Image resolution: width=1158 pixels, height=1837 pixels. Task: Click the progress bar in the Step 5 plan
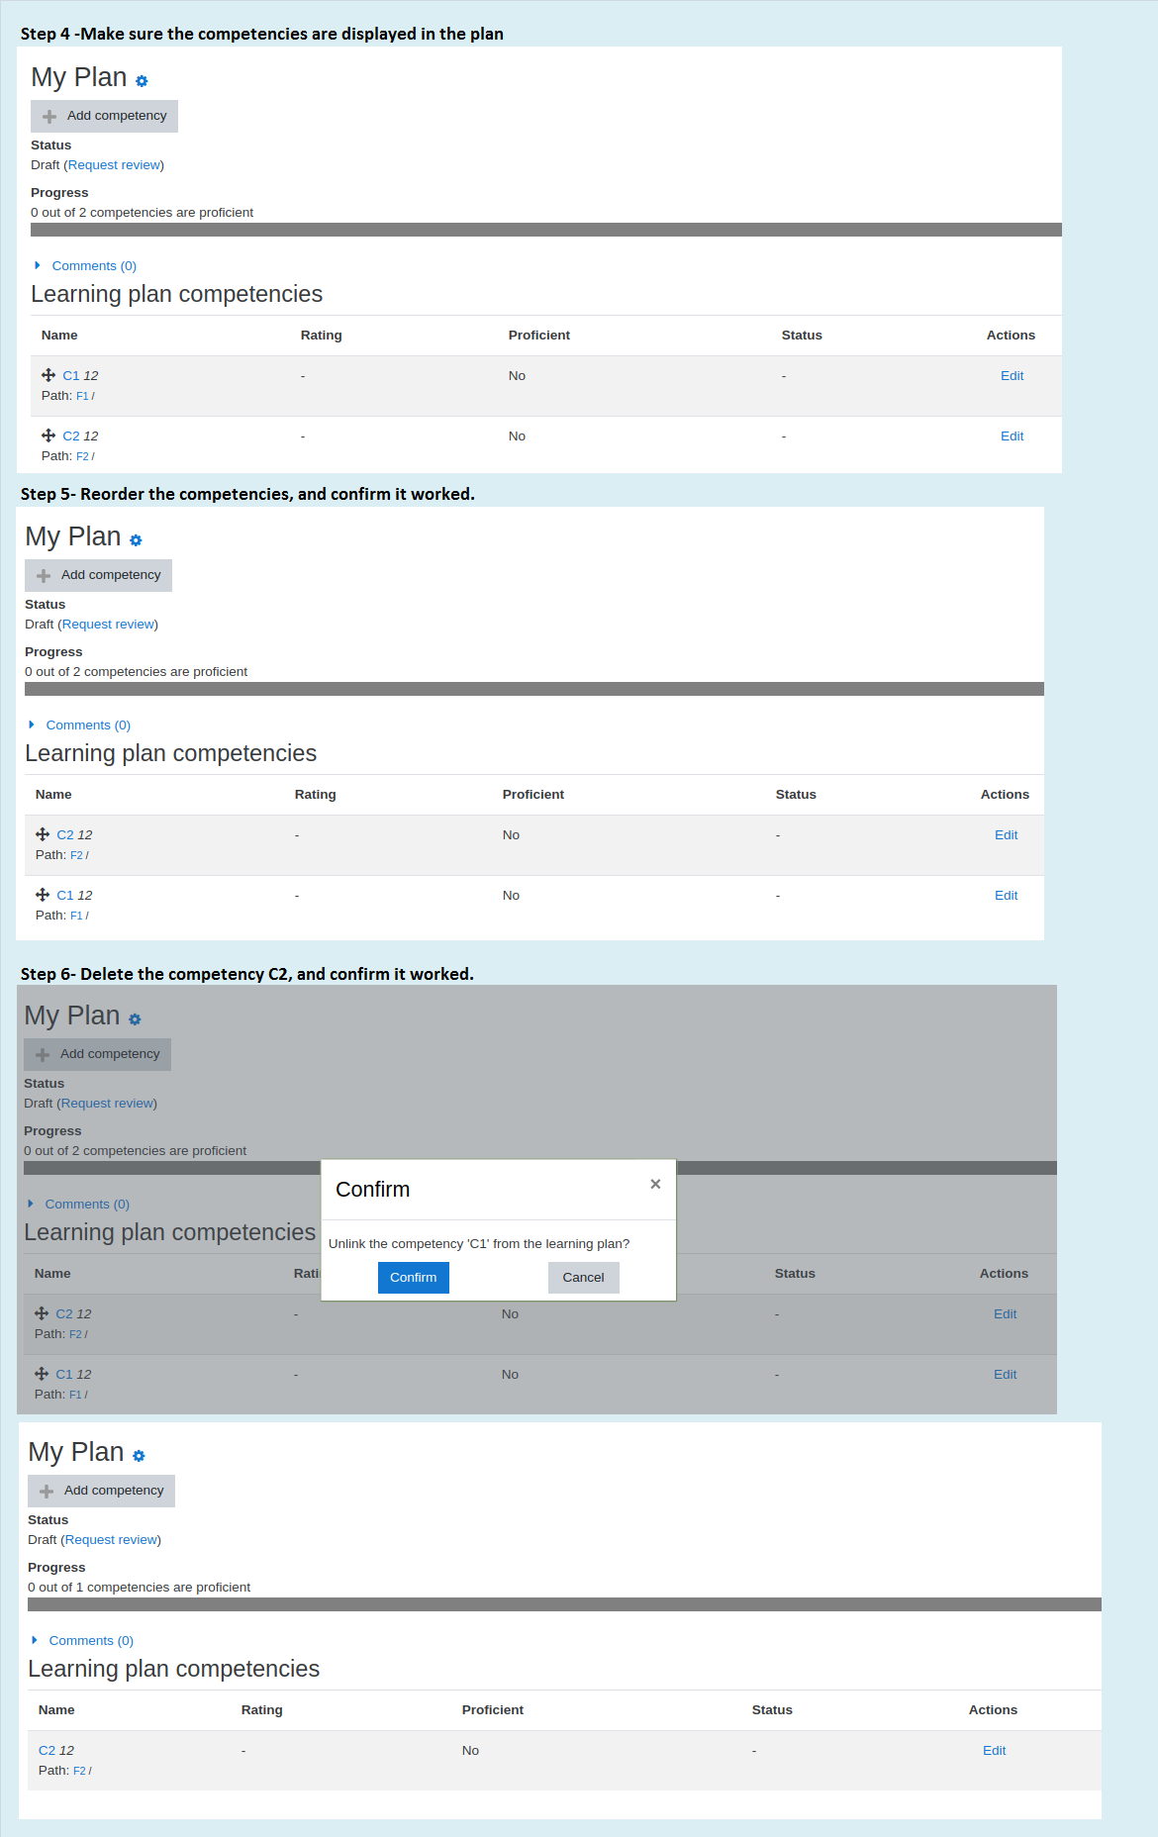pos(534,689)
